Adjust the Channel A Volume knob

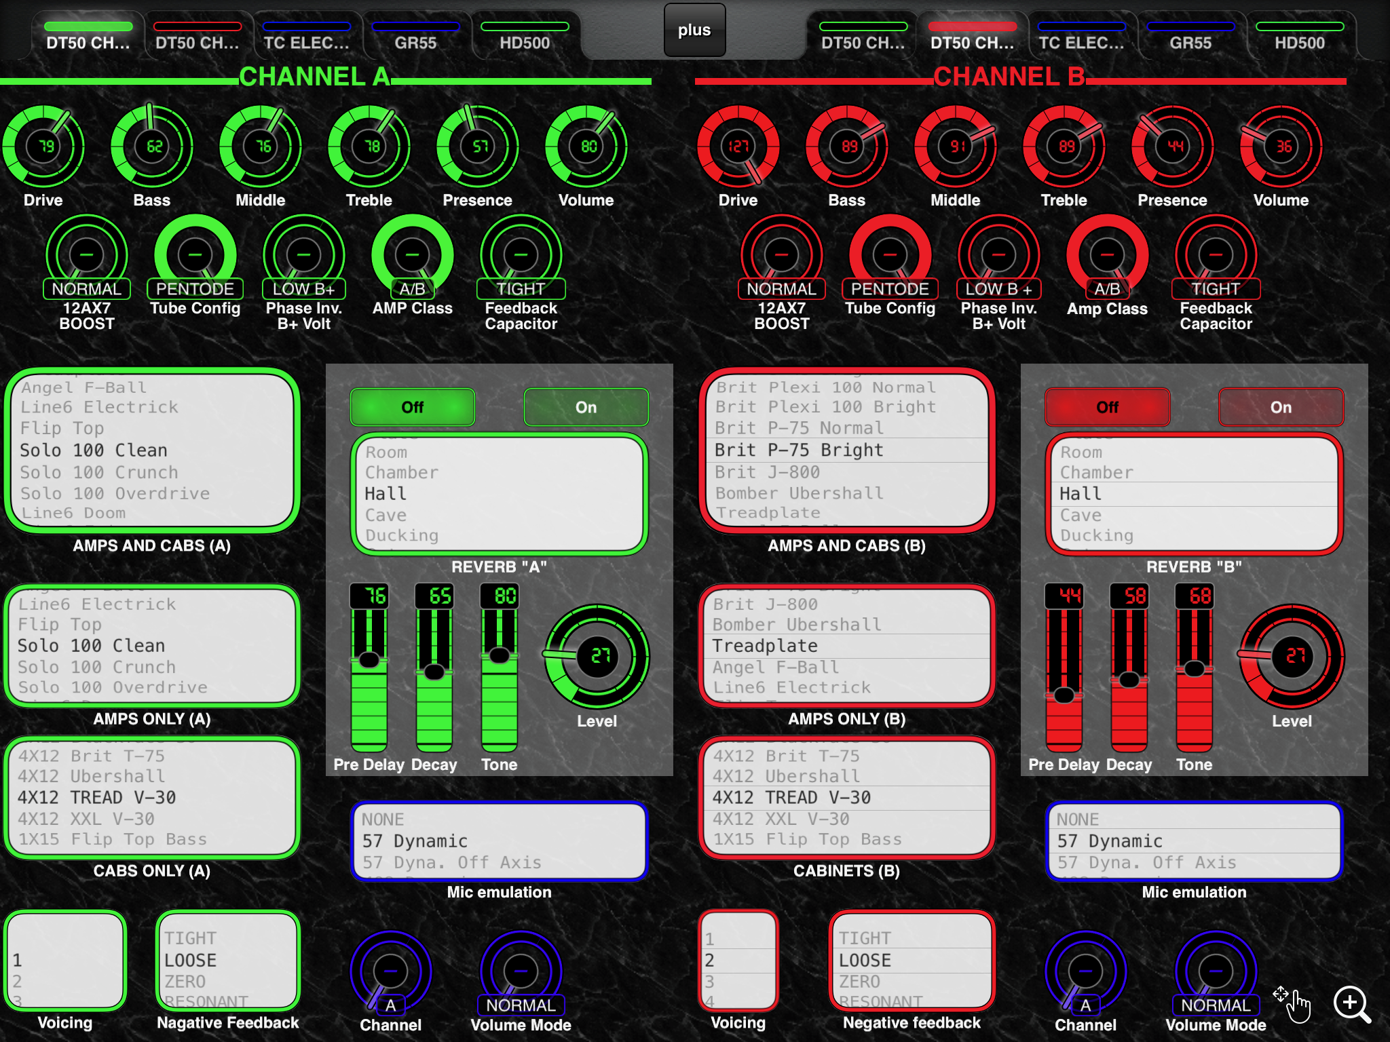[586, 146]
